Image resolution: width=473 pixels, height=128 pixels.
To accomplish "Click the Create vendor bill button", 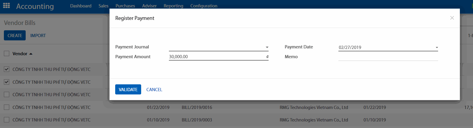I will (15, 36).
